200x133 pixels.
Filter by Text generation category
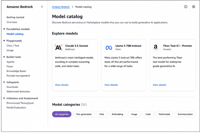[84, 114]
